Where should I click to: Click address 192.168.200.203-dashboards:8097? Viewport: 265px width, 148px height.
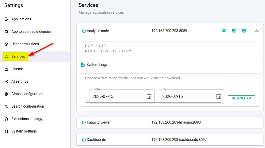coord(179,140)
